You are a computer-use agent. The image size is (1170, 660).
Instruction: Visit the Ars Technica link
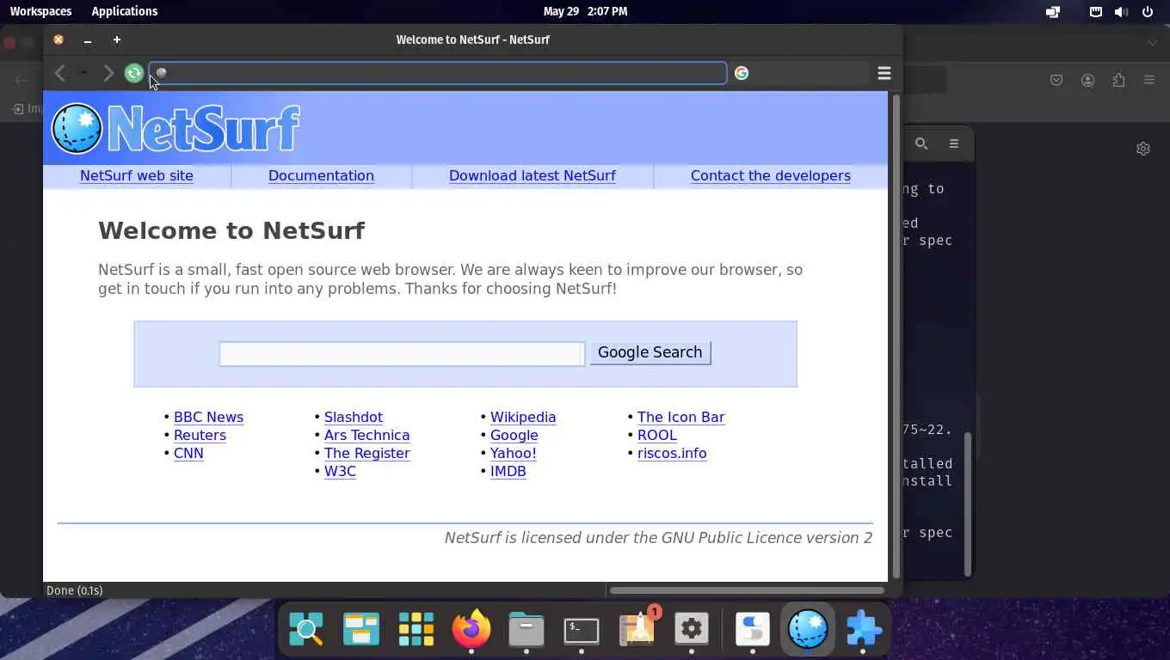click(366, 435)
